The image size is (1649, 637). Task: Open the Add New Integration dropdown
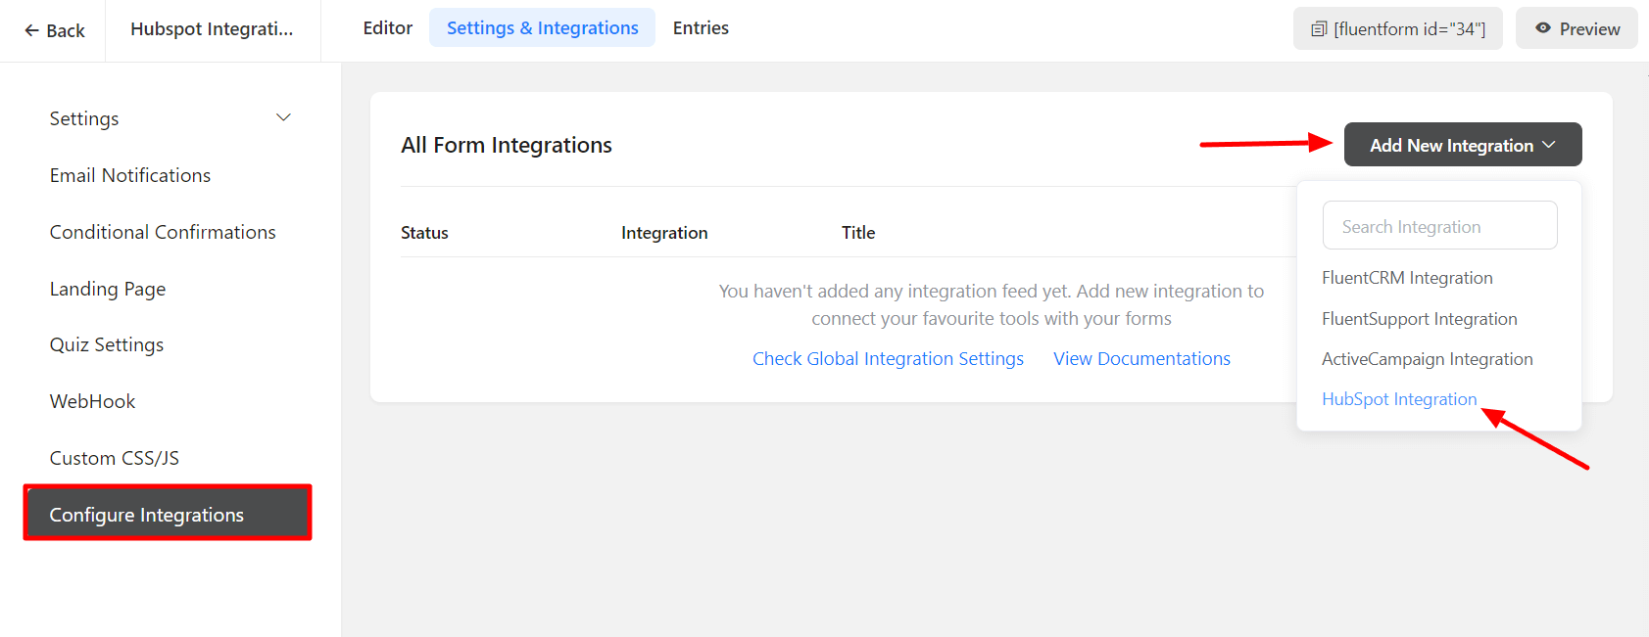pyautogui.click(x=1462, y=145)
